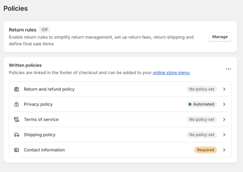Click the Return and refund policy icon
This screenshot has height=172, width=243.
click(x=17, y=89)
